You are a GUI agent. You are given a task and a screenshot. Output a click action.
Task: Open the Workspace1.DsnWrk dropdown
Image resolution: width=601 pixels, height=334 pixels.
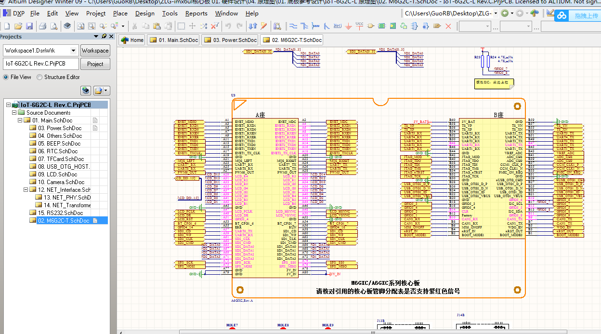tap(73, 51)
